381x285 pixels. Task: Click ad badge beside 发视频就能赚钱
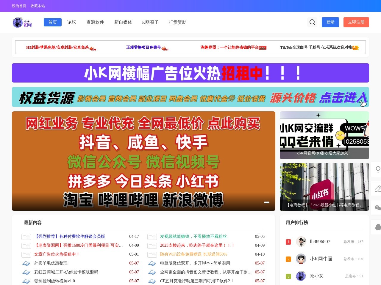(152, 237)
